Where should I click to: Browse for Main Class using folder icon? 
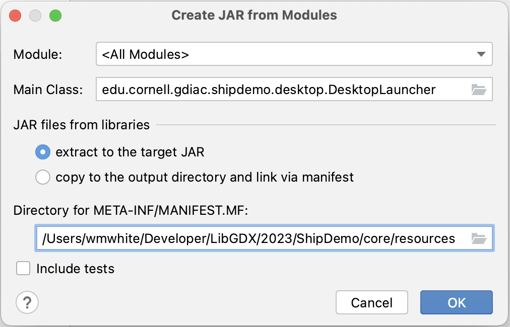[x=478, y=90]
